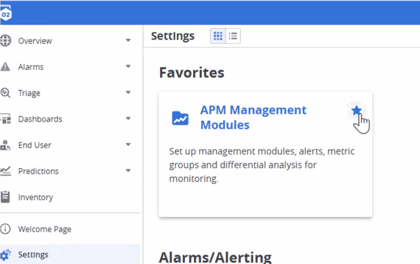This screenshot has height=264, width=420.
Task: Unfavorite APM Management Modules with star
Action: coord(356,110)
